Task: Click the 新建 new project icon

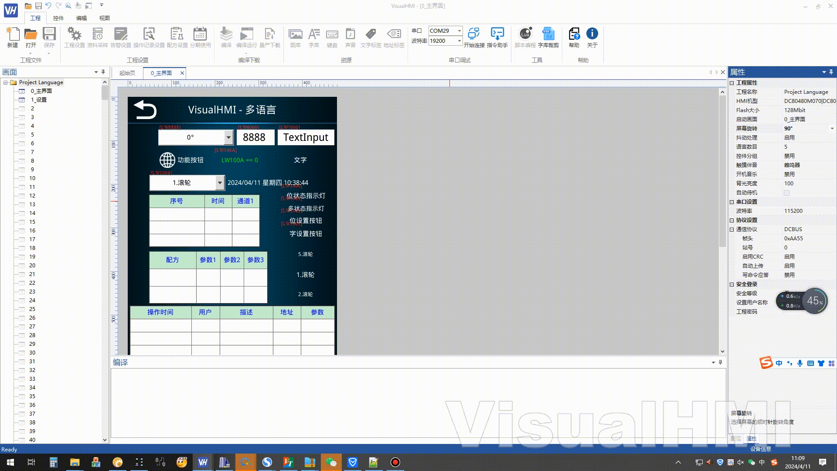Action: click(13, 35)
